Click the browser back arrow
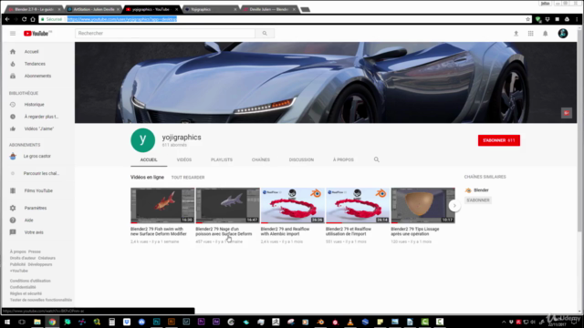The width and height of the screenshot is (584, 328). tap(7, 19)
